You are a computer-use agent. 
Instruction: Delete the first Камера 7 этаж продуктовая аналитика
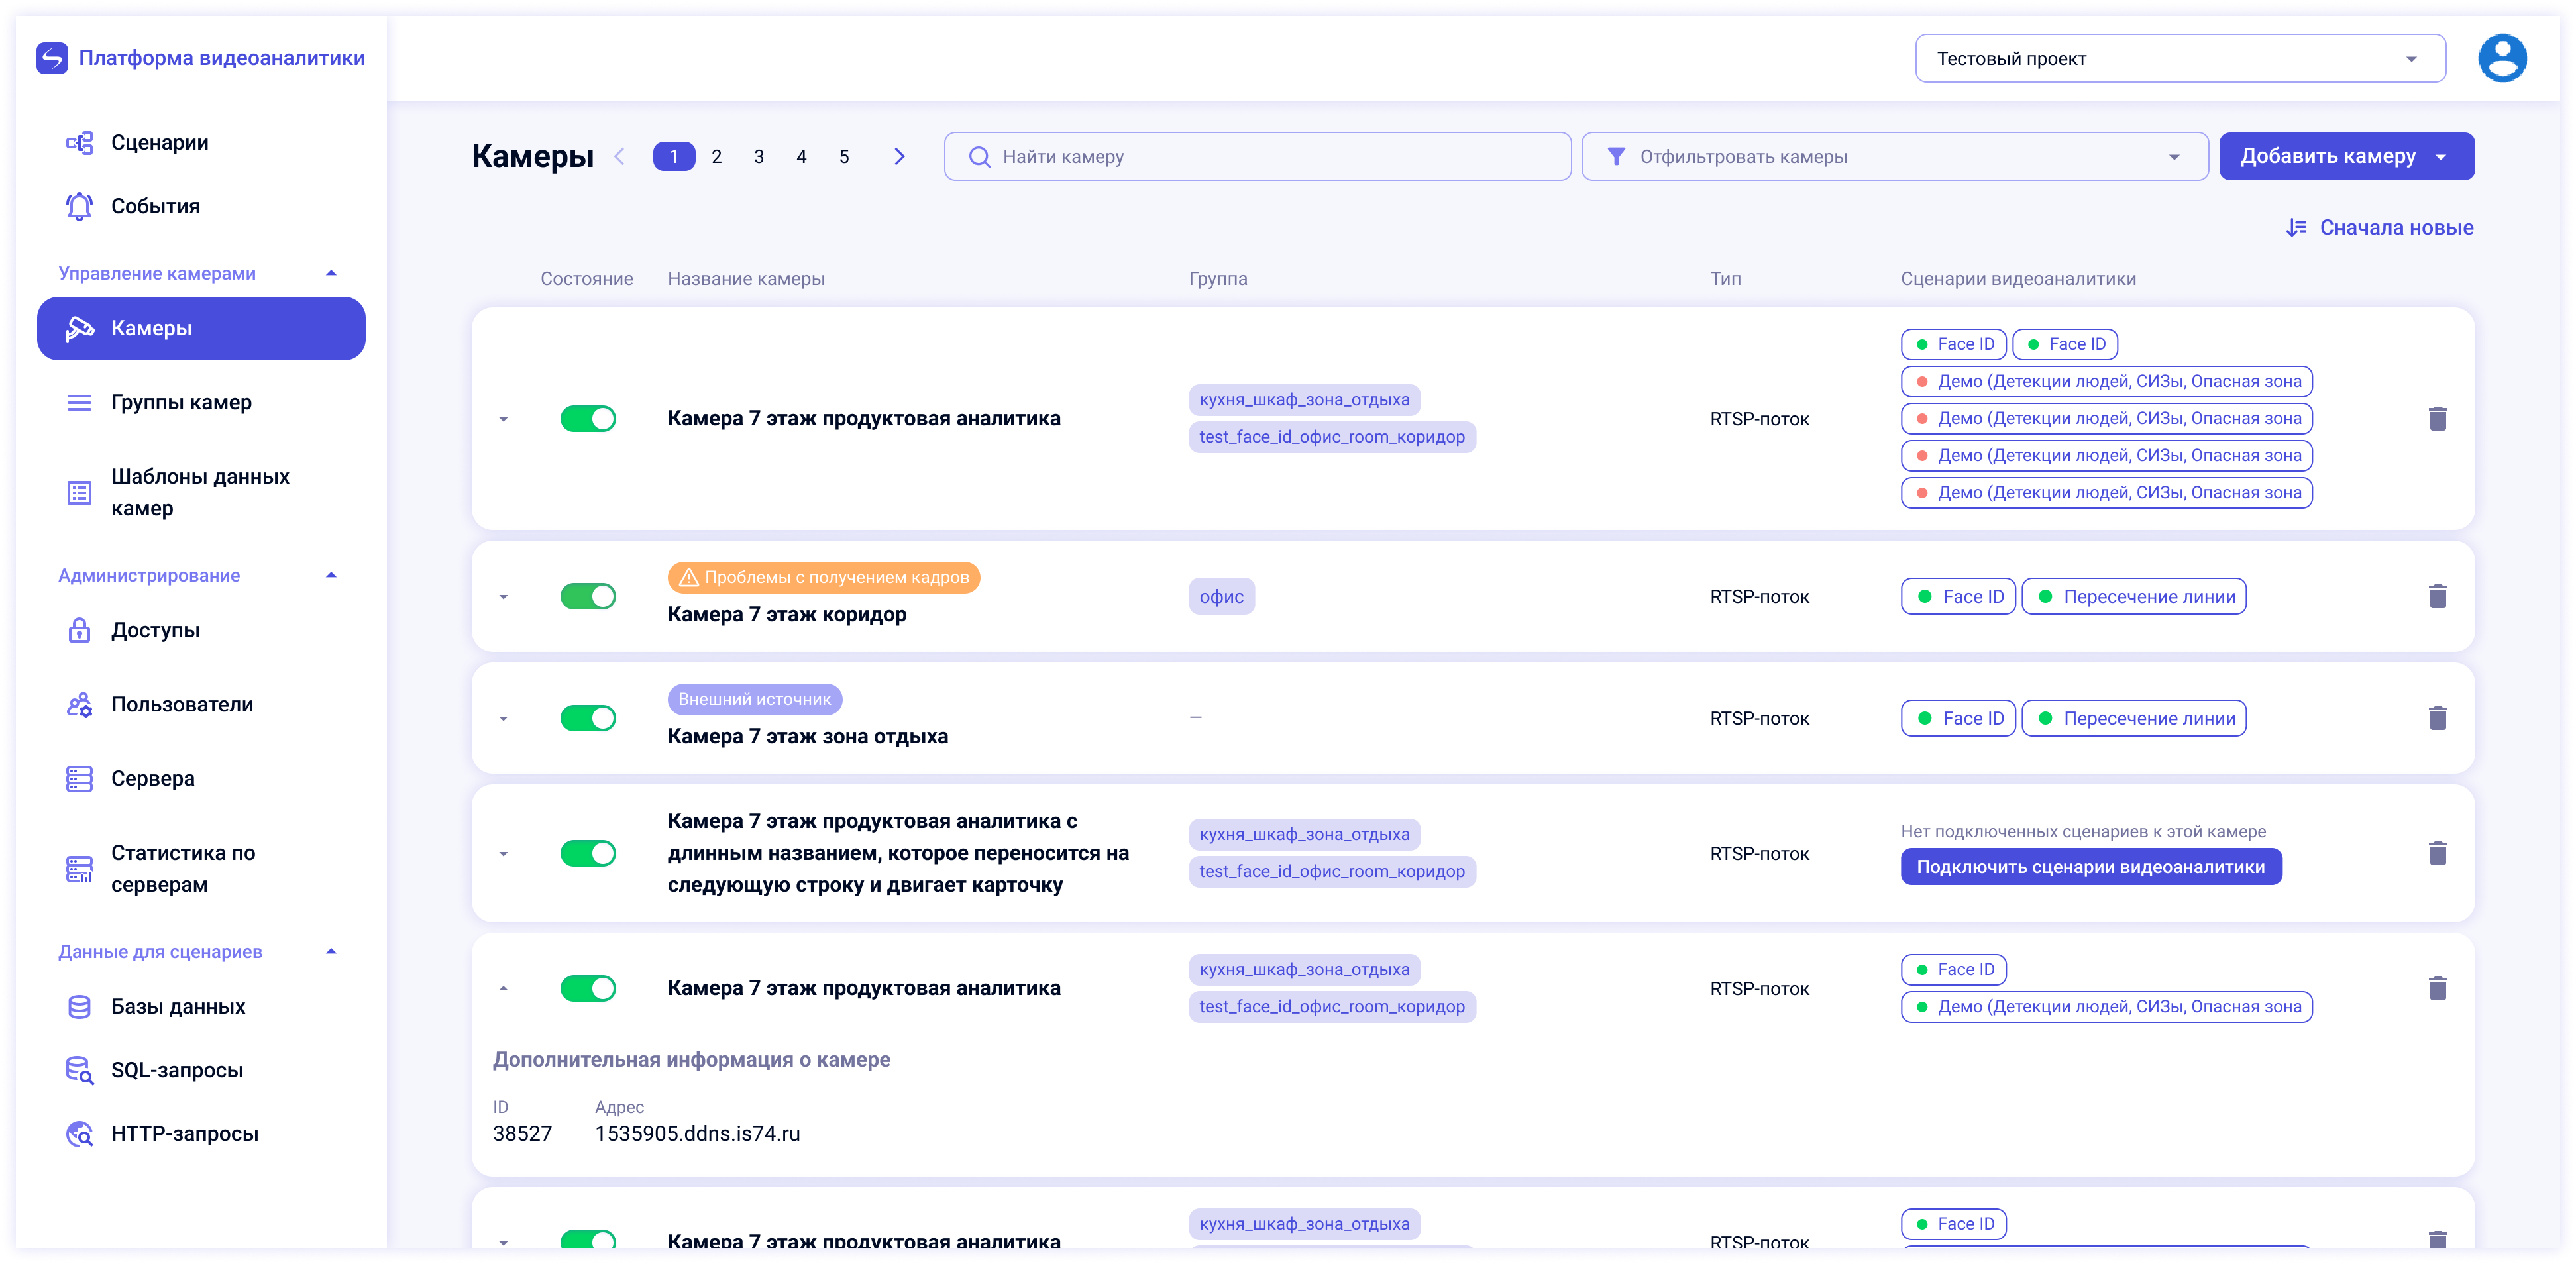(2437, 419)
